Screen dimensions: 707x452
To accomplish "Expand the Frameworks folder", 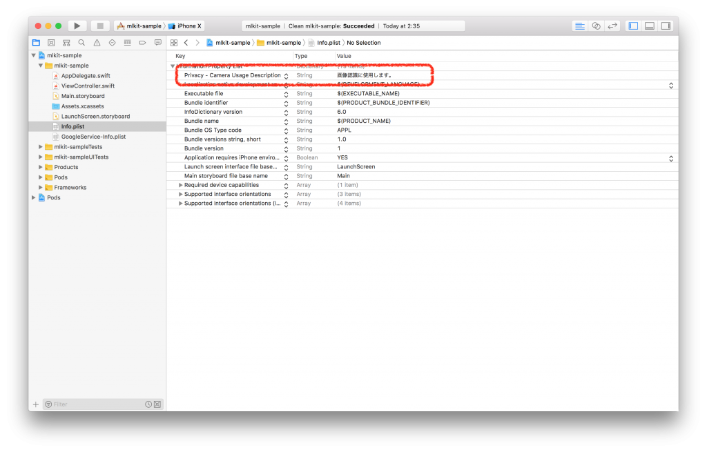I will tap(41, 188).
